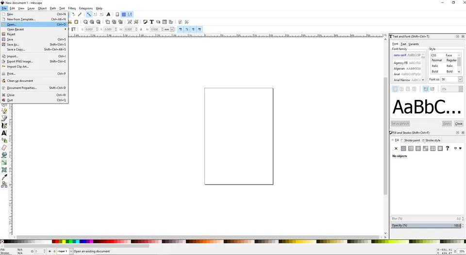Select the Gradient tool
This screenshot has height=255, width=466.
coord(4,162)
